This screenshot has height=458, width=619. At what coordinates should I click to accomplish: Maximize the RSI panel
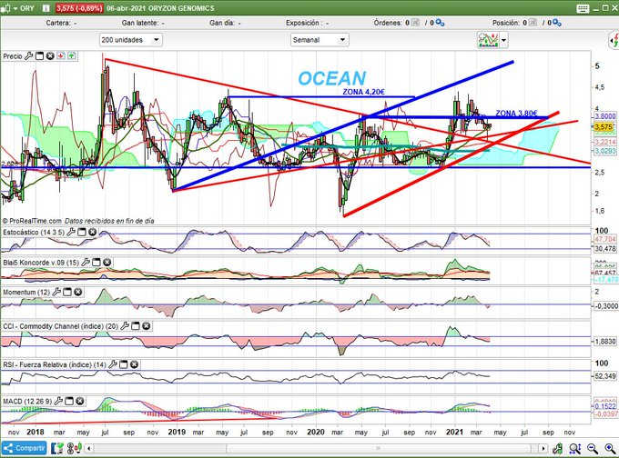click(x=124, y=364)
